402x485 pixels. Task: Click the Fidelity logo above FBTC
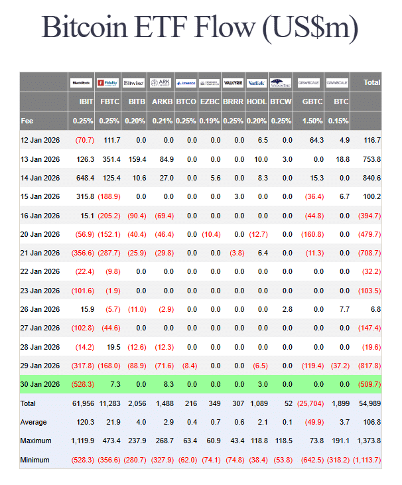(108, 83)
